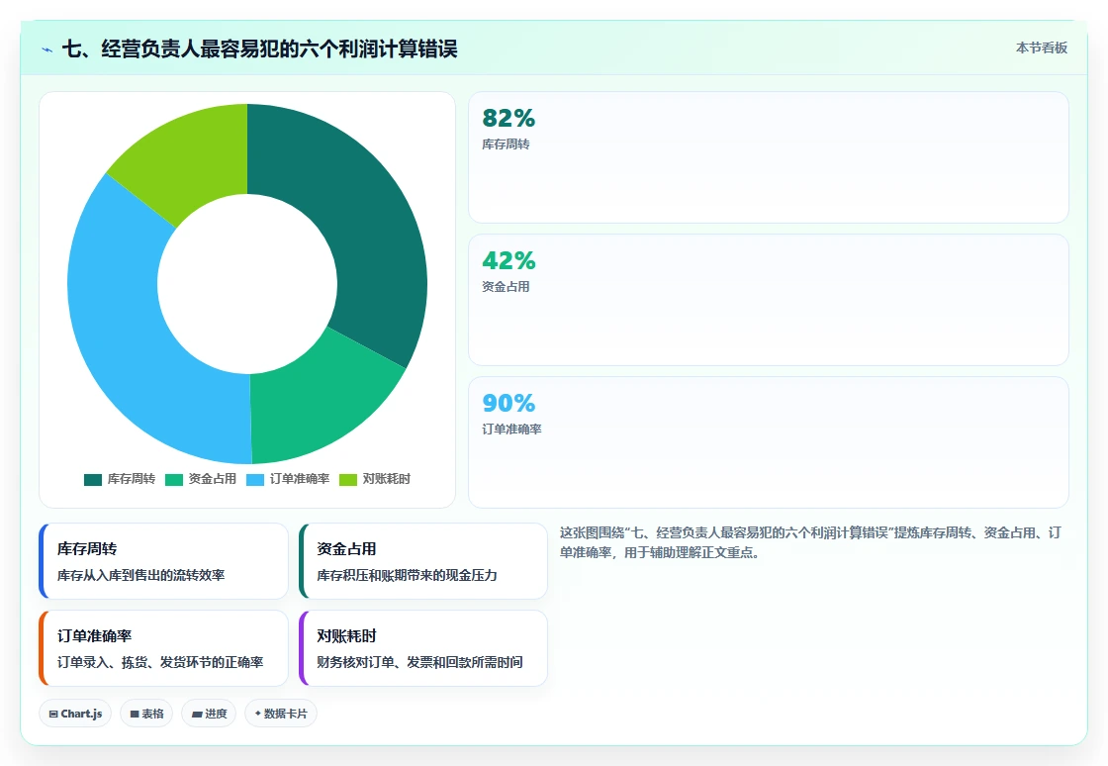Click the 订单准确率 legend label
Viewport: 1108px width, 766px height.
[x=300, y=479]
